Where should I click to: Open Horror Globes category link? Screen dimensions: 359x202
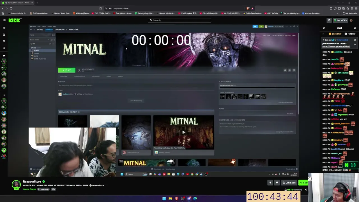pyautogui.click(x=29, y=189)
